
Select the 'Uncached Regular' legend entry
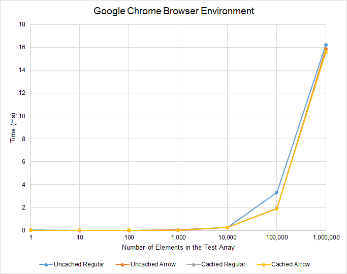[x=72, y=264]
